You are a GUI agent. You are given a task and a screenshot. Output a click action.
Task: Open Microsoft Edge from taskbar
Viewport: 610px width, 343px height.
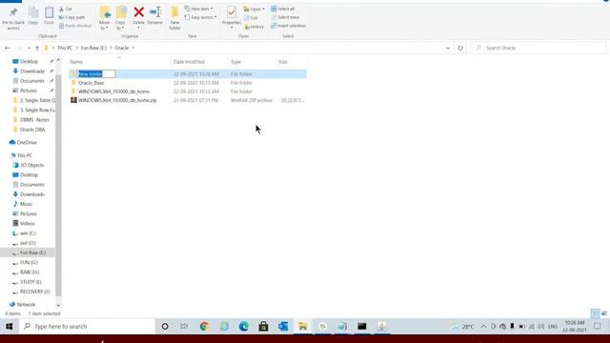(x=244, y=326)
